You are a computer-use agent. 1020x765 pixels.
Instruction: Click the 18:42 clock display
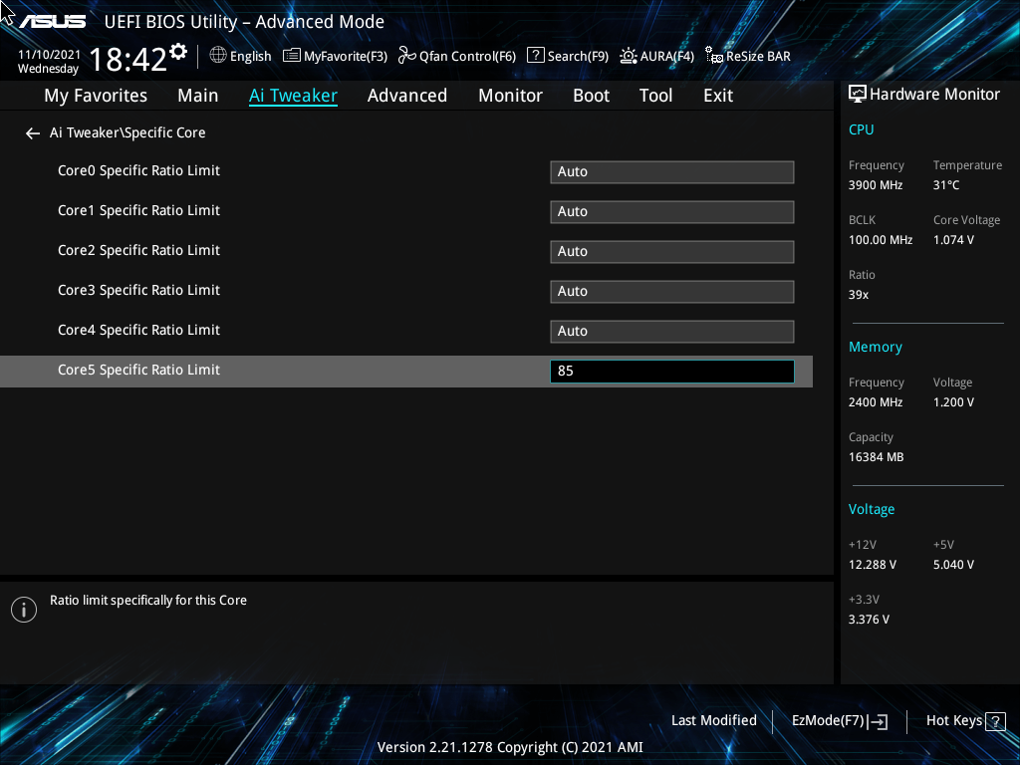pyautogui.click(x=127, y=60)
